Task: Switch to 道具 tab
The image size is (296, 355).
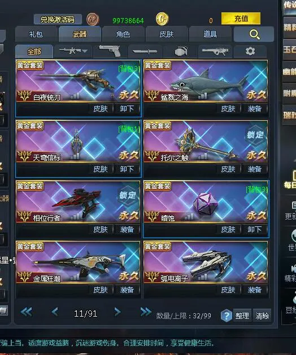Action: [210, 34]
